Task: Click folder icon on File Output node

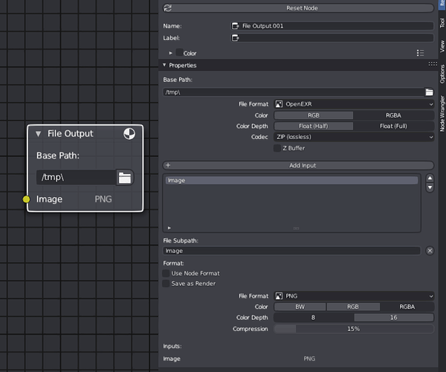Action: [125, 178]
